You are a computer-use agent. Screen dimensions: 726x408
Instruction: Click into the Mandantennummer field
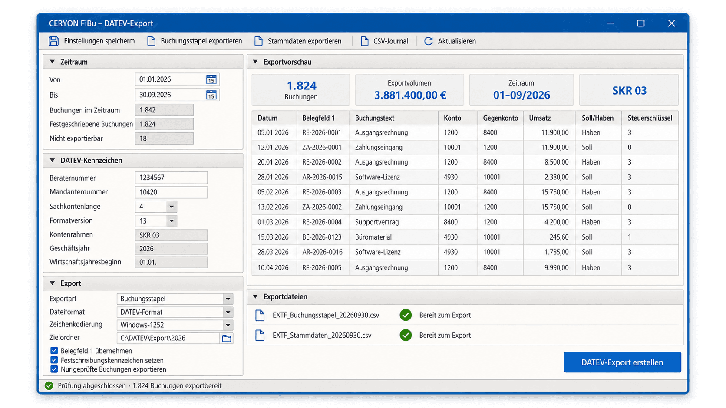[171, 192]
